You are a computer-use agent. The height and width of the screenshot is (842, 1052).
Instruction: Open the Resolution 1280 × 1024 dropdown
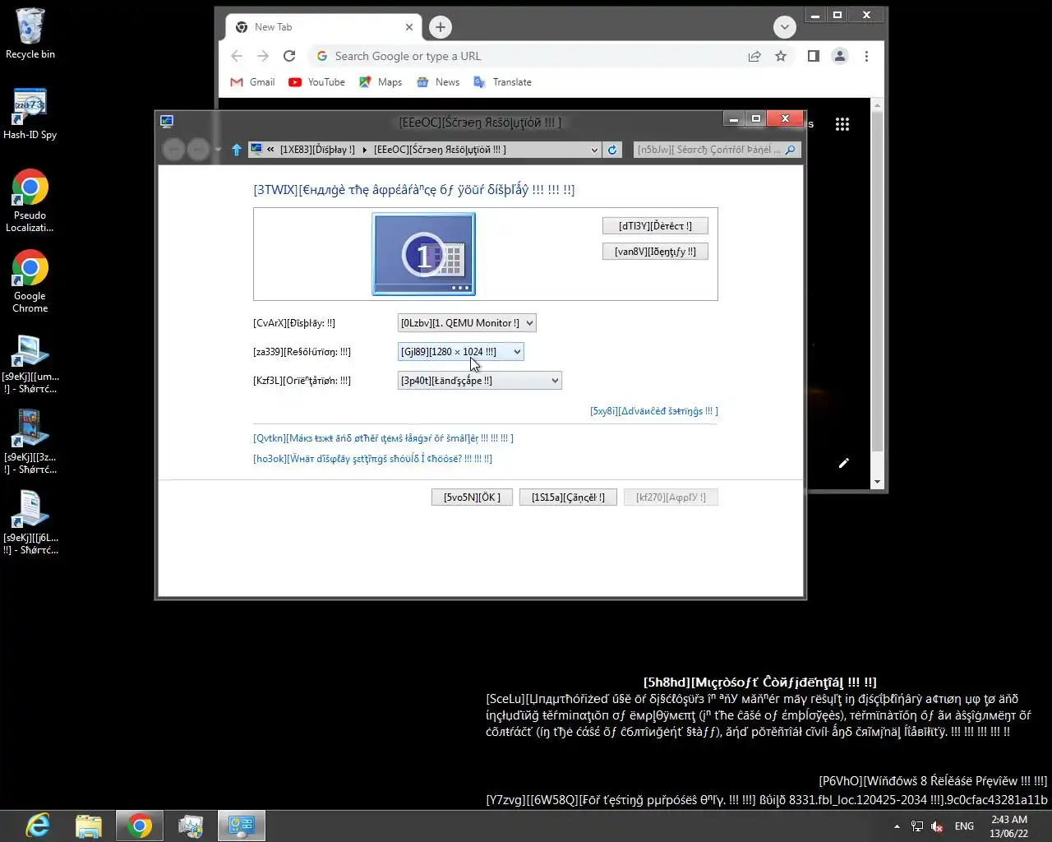461,352
